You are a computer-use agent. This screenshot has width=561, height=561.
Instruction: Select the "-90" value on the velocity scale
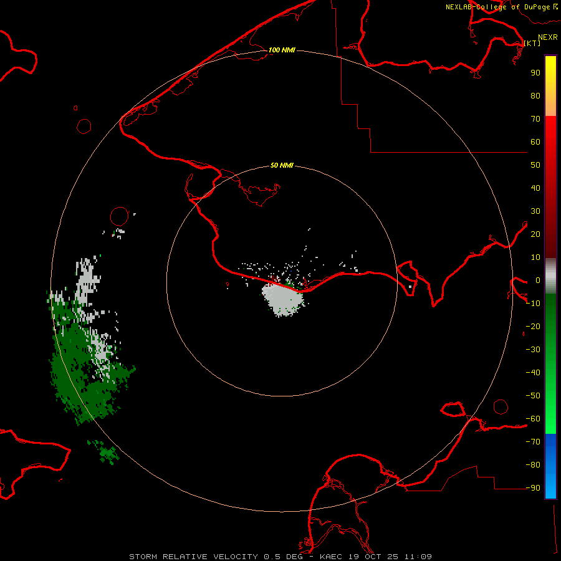coord(533,488)
